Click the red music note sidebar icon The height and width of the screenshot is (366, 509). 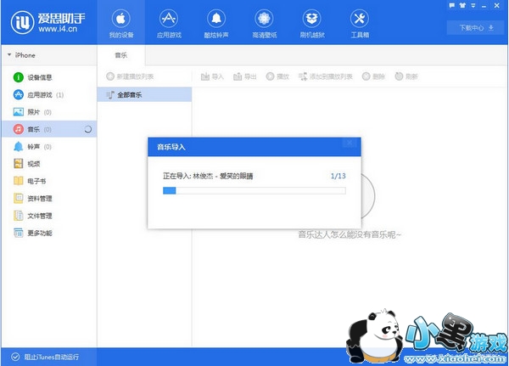click(18, 129)
